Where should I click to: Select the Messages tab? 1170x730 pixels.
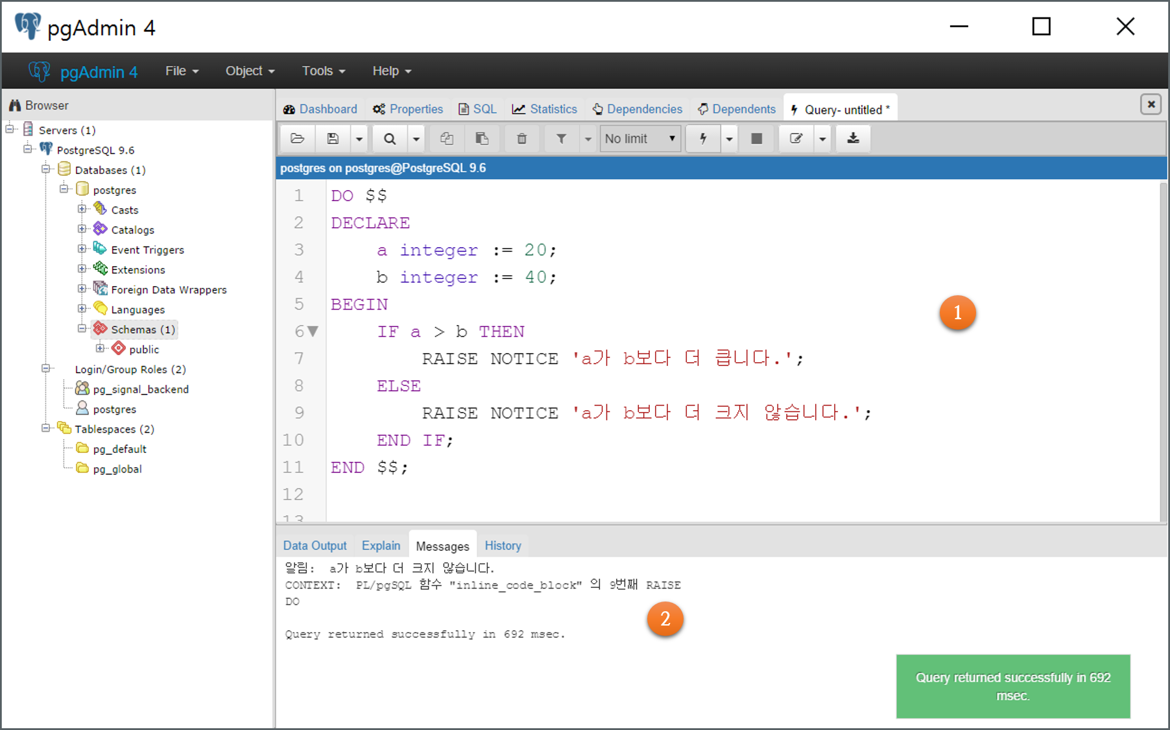coord(442,546)
